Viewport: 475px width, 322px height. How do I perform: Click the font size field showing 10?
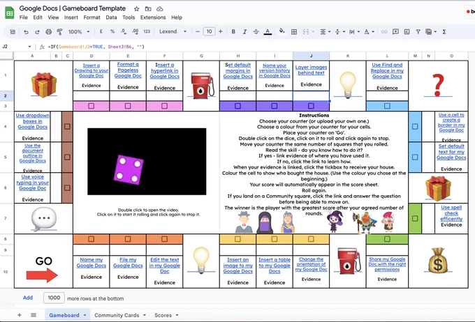point(209,31)
